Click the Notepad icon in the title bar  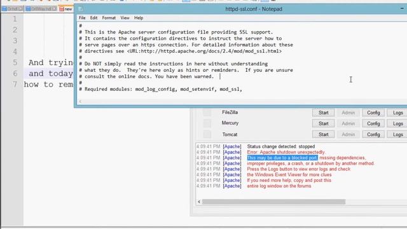(x=81, y=9)
